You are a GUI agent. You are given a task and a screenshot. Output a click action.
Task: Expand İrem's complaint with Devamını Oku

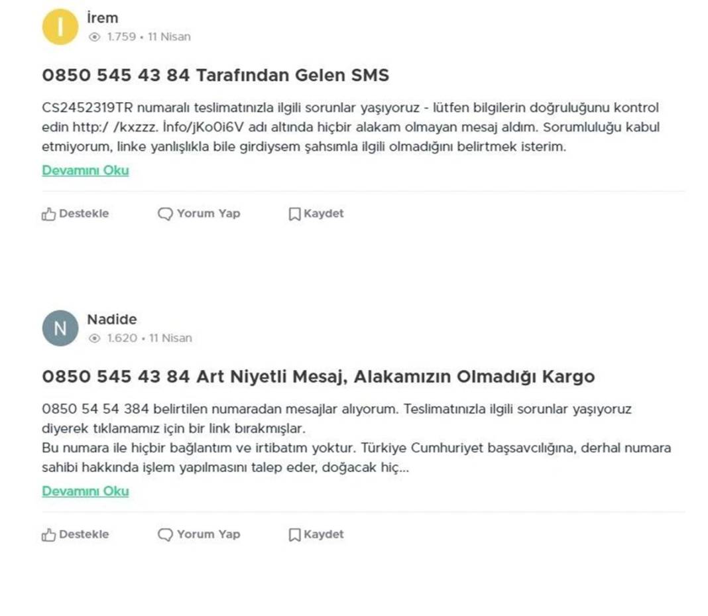(x=85, y=170)
